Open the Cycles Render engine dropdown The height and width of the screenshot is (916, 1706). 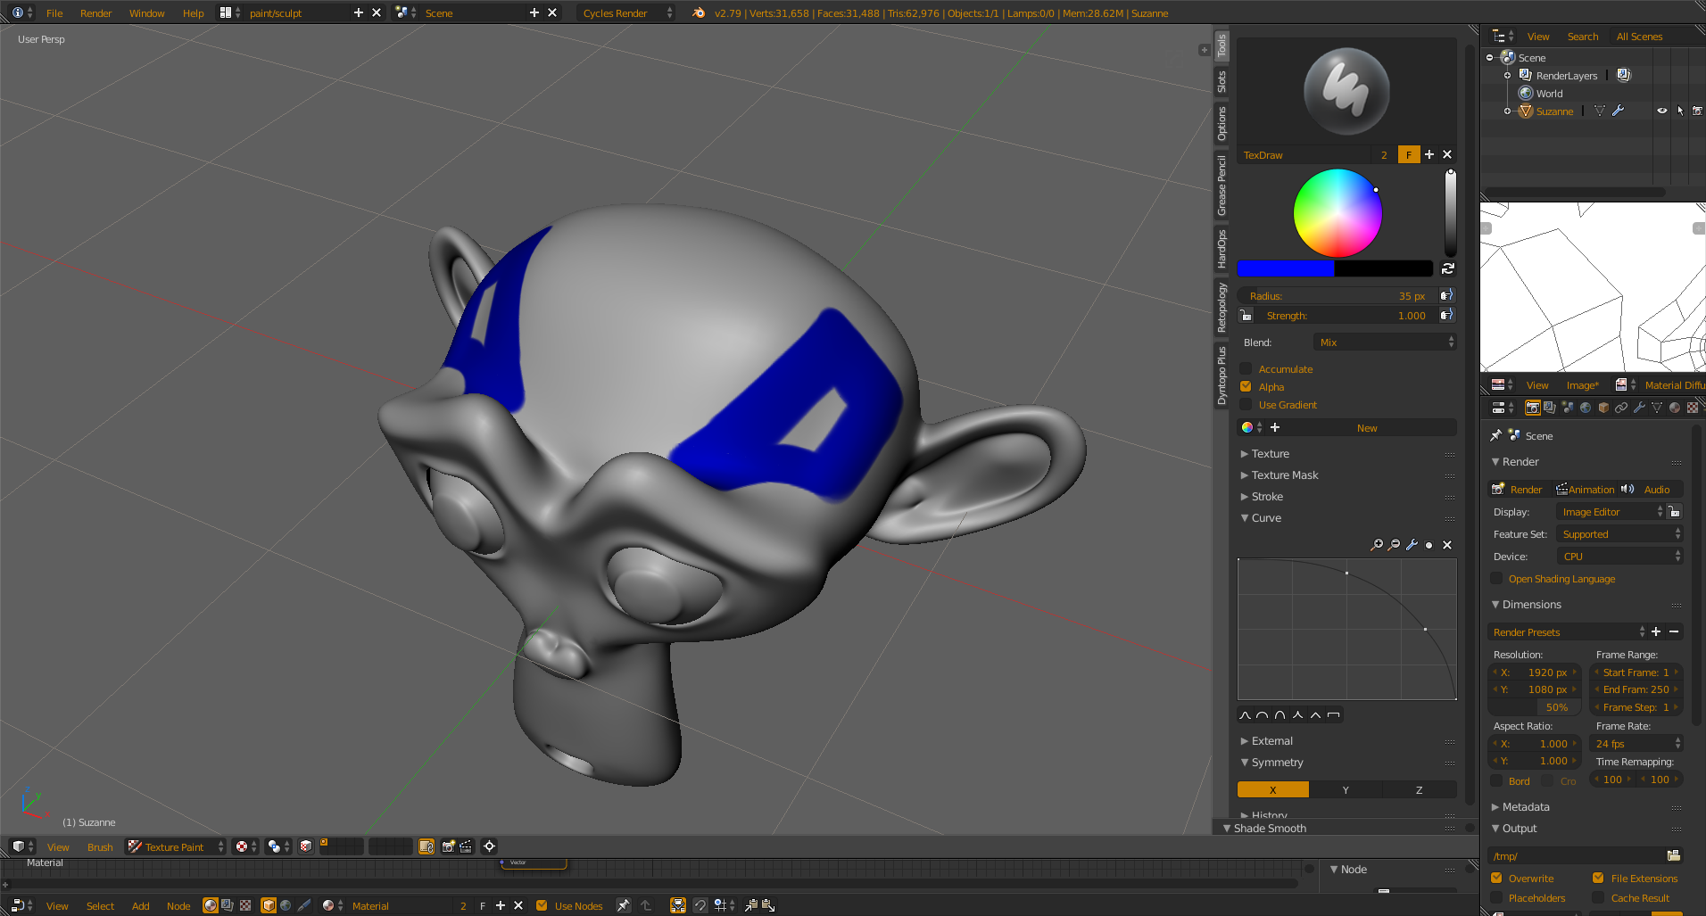pyautogui.click(x=627, y=13)
